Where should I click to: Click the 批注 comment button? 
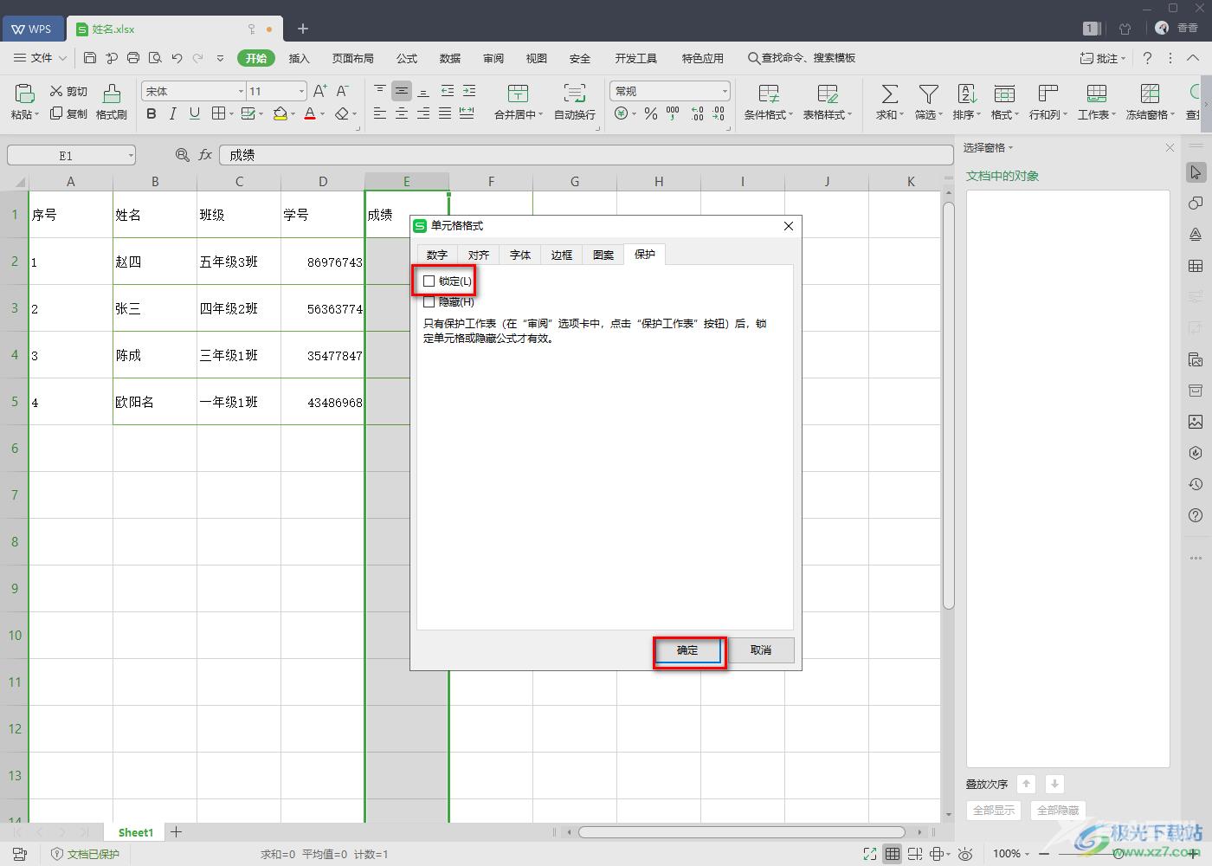click(x=1102, y=58)
